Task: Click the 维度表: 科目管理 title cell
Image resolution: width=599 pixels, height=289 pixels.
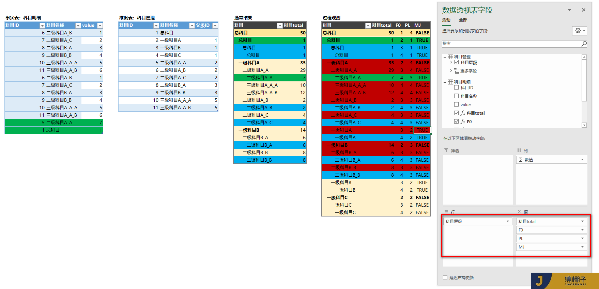Action: click(x=137, y=18)
